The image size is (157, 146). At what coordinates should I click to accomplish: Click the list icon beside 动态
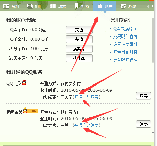point(53,6)
